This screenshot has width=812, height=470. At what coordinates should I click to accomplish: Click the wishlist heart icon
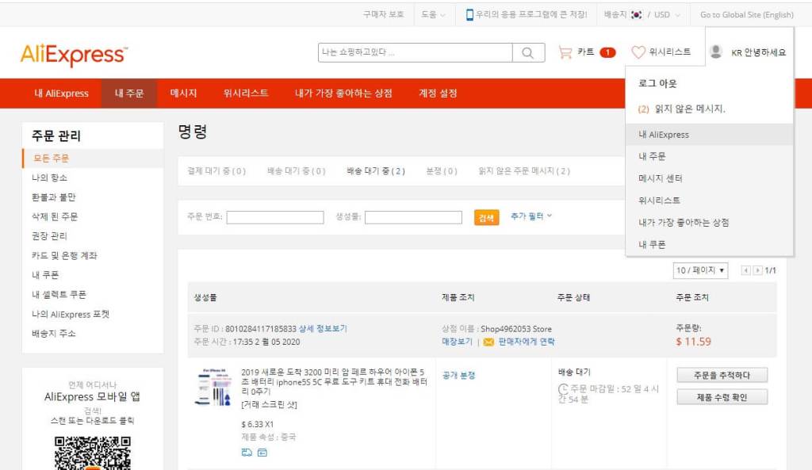[x=638, y=52]
